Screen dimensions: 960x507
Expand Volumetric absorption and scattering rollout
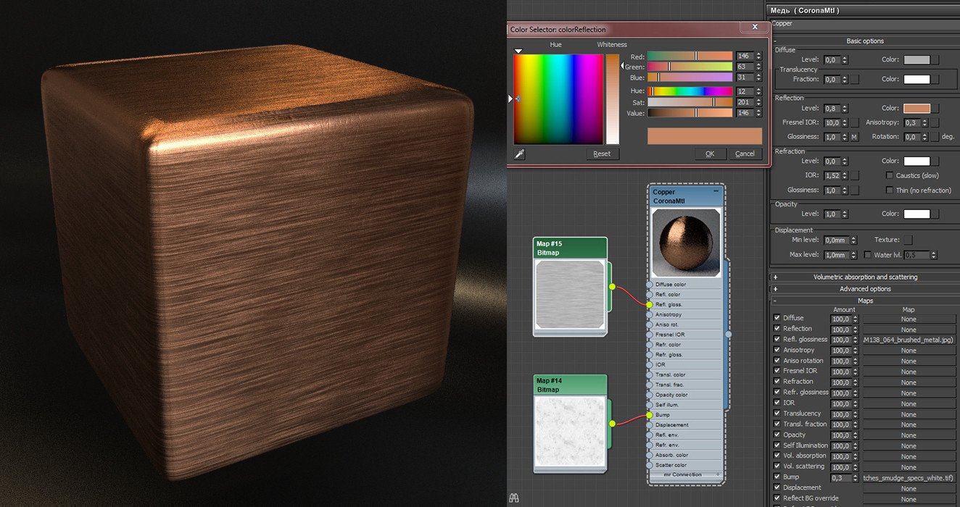click(775, 277)
